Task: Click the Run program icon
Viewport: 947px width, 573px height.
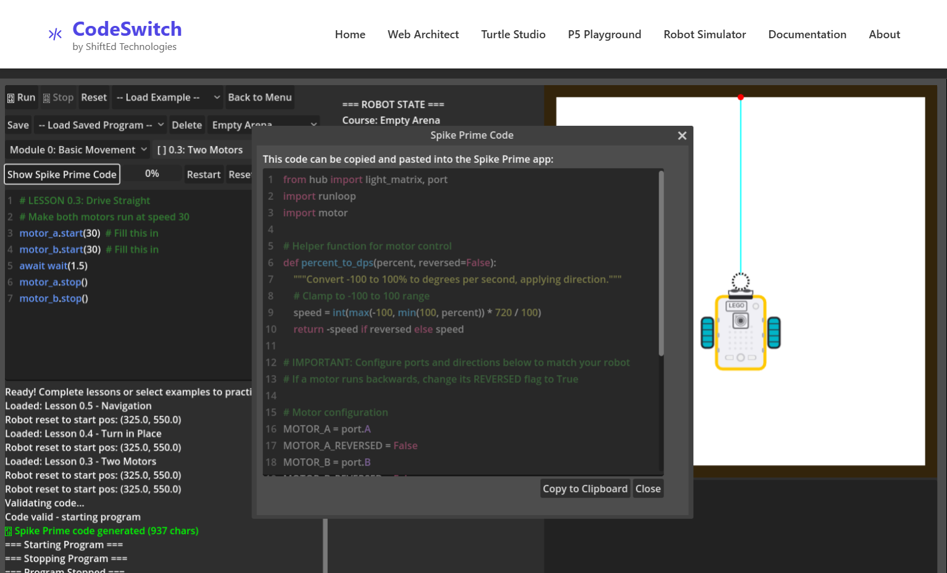Action: point(11,97)
